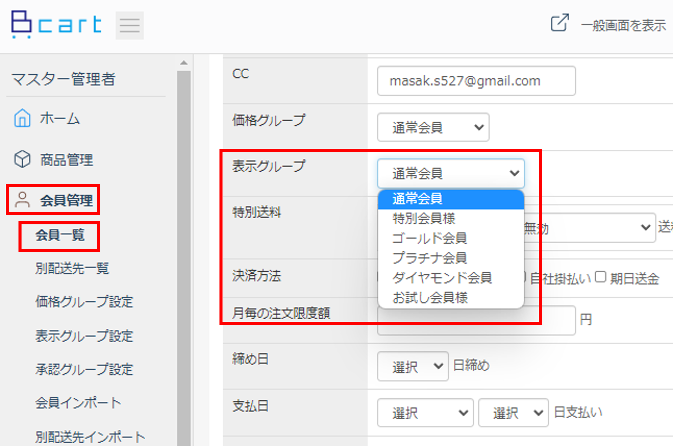Screen dimensions: 673x446
Task: Choose 特別会員様 option
Action: (x=451, y=219)
